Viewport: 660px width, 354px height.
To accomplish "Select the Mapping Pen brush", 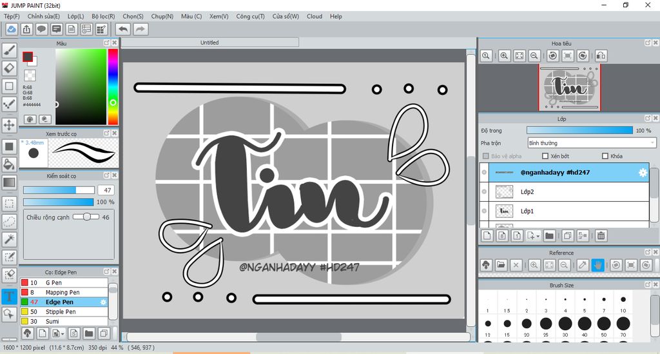I will click(64, 293).
